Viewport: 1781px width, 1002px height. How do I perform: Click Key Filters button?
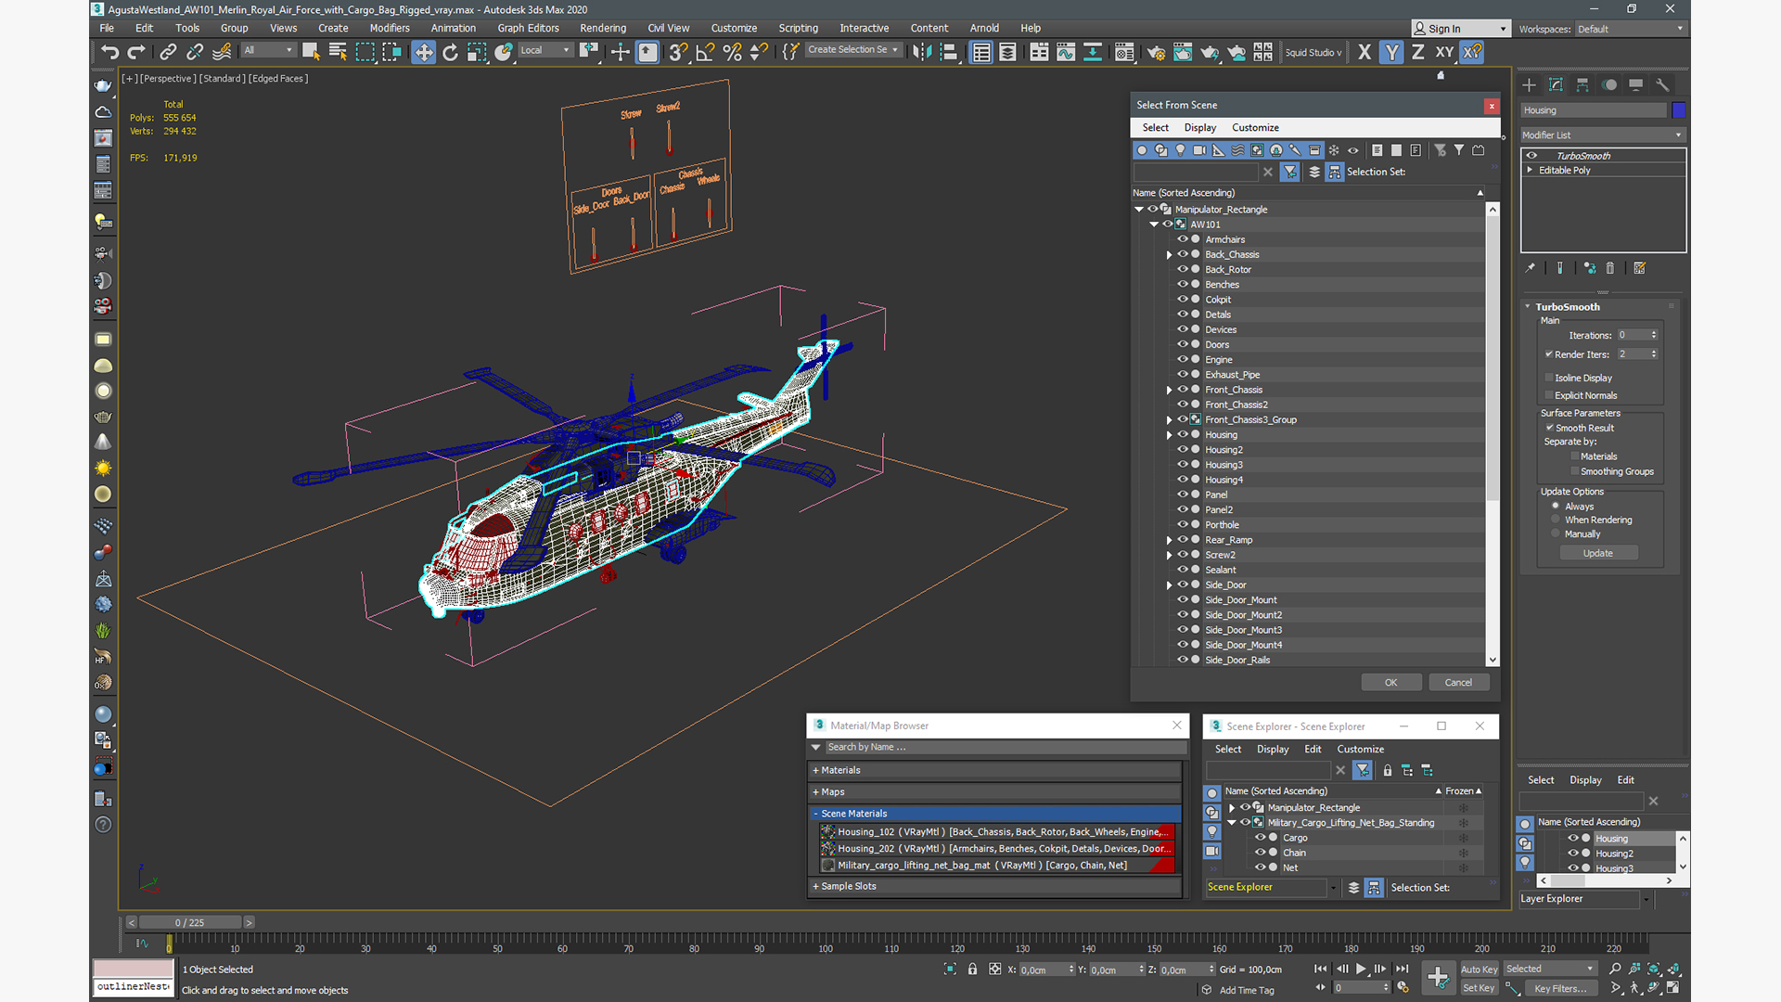coord(1560,988)
